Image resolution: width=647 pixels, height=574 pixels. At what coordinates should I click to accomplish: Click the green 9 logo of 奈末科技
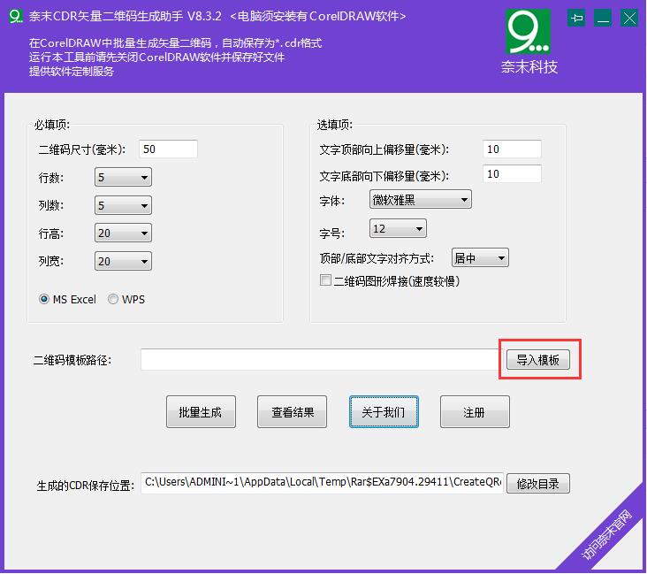(x=529, y=32)
